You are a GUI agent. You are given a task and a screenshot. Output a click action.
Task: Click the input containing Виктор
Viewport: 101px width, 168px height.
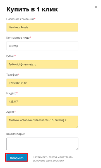click(42, 46)
